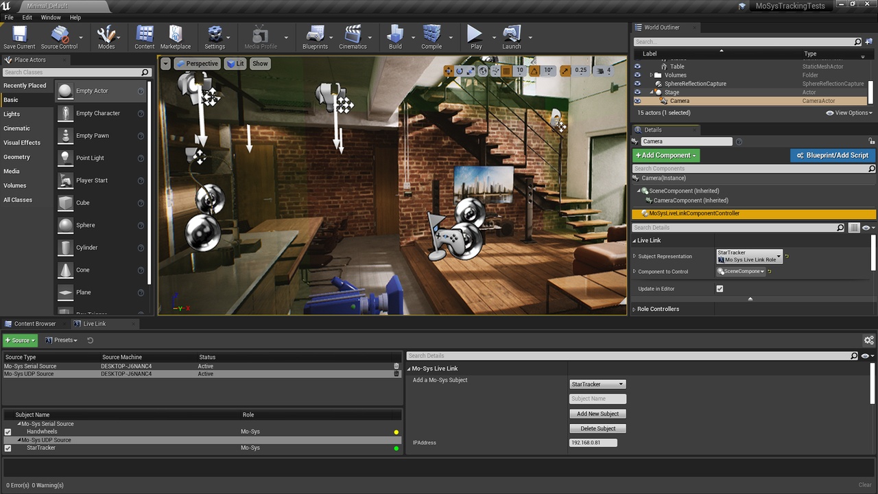Uncheck Update in Editor checkbox
Viewport: 878px width, 494px height.
(x=720, y=289)
